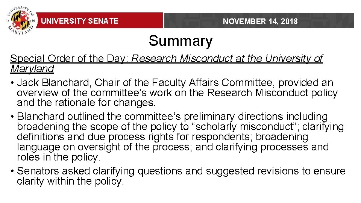Click the second bullet marker before 'Blanchard outlined'
The height and width of the screenshot is (203, 361).
pyautogui.click(x=12, y=117)
